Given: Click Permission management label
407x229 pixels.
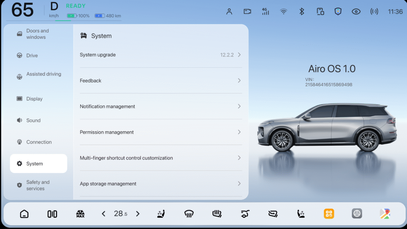Looking at the screenshot, I should [x=107, y=132].
